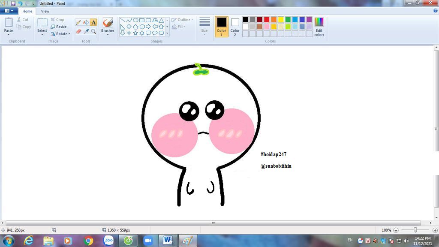This screenshot has width=439, height=247.
Task: Pick the yellow color swatch
Action: coord(281,20)
